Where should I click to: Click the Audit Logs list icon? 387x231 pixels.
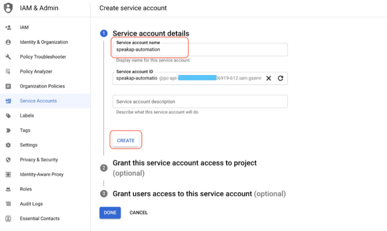coord(8,204)
